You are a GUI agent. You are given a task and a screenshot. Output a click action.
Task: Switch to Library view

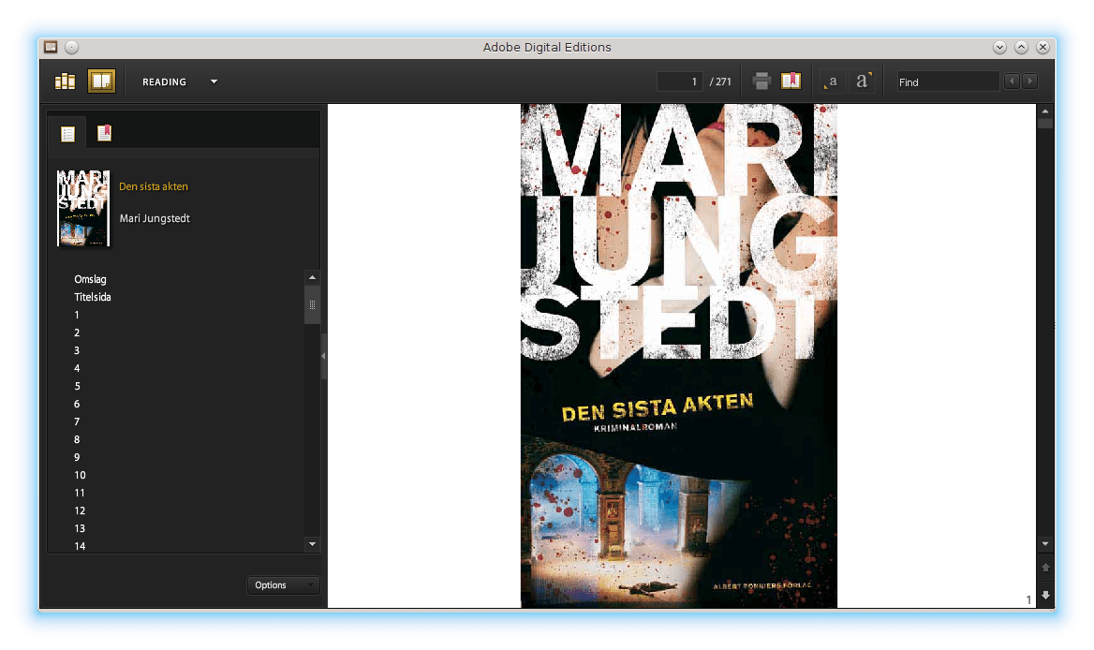click(64, 81)
